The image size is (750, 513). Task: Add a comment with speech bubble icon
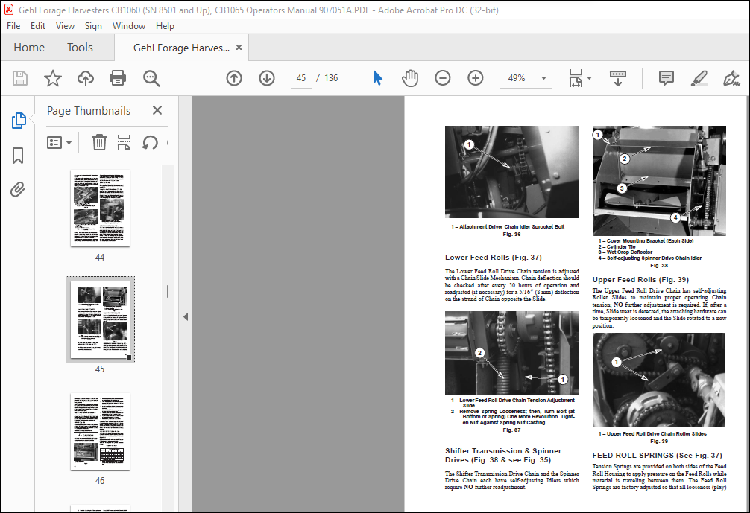point(667,78)
